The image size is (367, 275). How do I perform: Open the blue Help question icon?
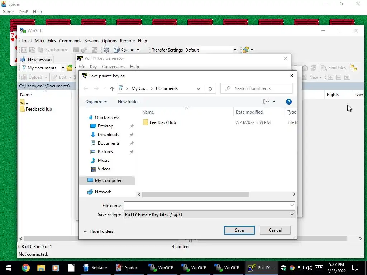(x=289, y=102)
